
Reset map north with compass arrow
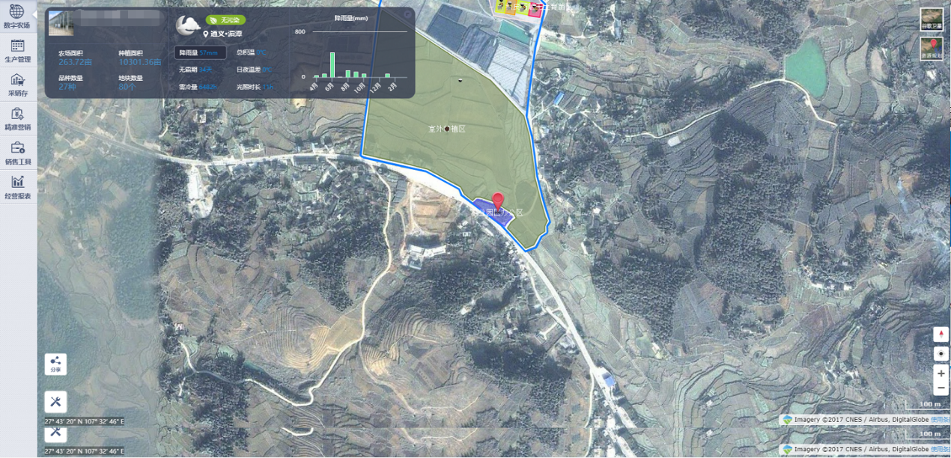tap(941, 335)
